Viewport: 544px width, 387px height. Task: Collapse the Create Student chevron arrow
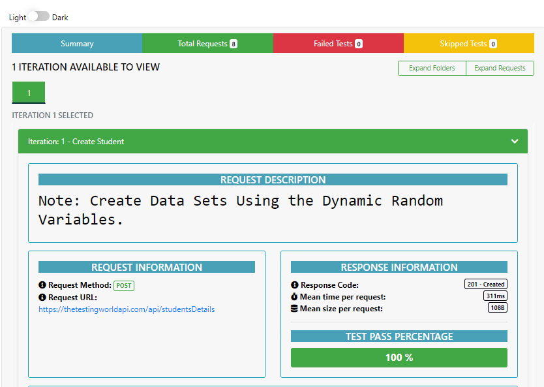(x=515, y=141)
